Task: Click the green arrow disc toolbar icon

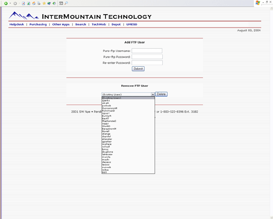Action: tap(54, 3)
